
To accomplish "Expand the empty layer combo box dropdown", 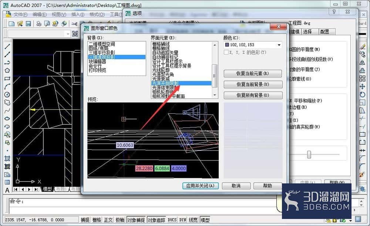I will [68, 34].
